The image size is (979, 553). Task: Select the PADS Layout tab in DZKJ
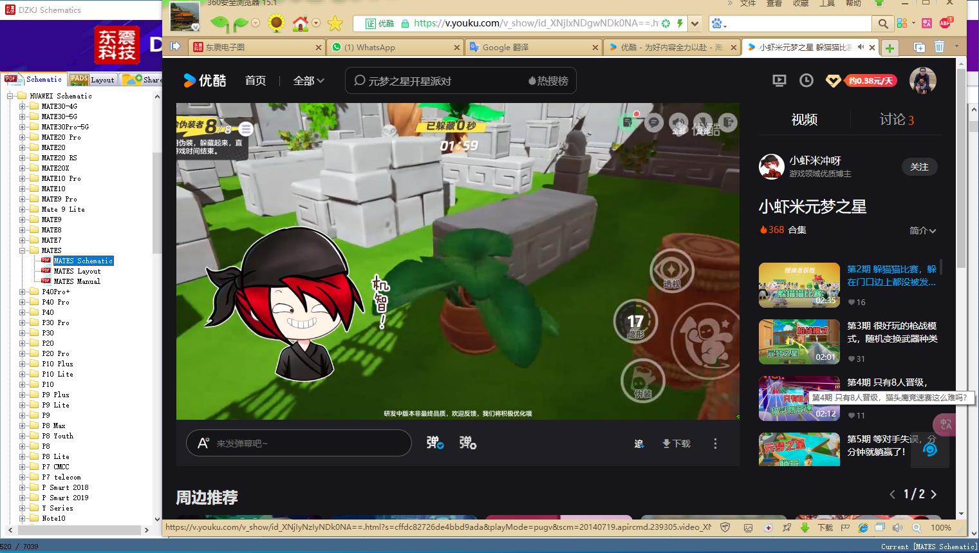point(92,79)
